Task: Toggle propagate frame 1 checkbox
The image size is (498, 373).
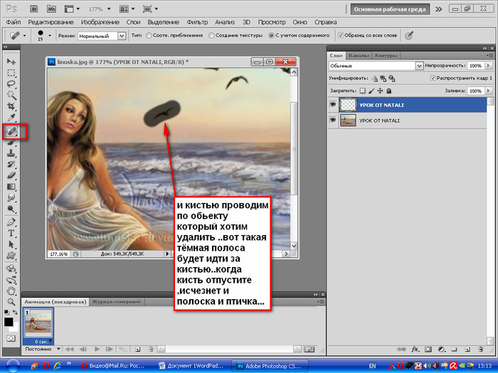Action: point(433,77)
